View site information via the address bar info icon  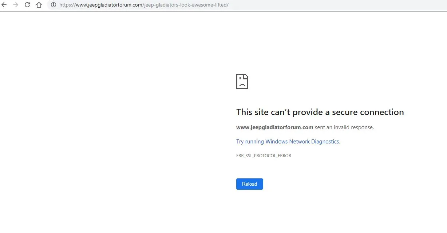[x=54, y=5]
